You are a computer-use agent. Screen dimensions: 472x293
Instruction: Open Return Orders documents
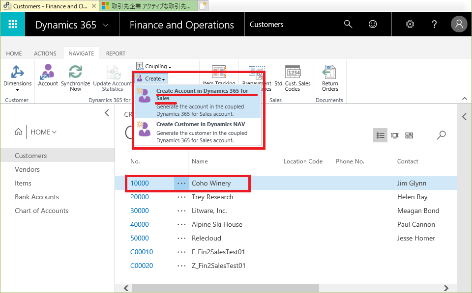point(330,78)
